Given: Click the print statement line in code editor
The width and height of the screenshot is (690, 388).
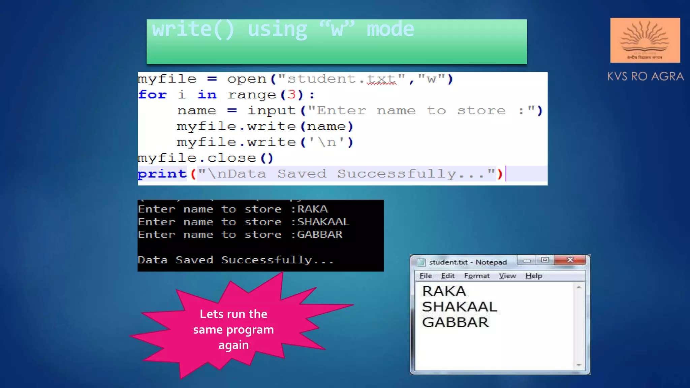Looking at the screenshot, I should click(x=320, y=174).
